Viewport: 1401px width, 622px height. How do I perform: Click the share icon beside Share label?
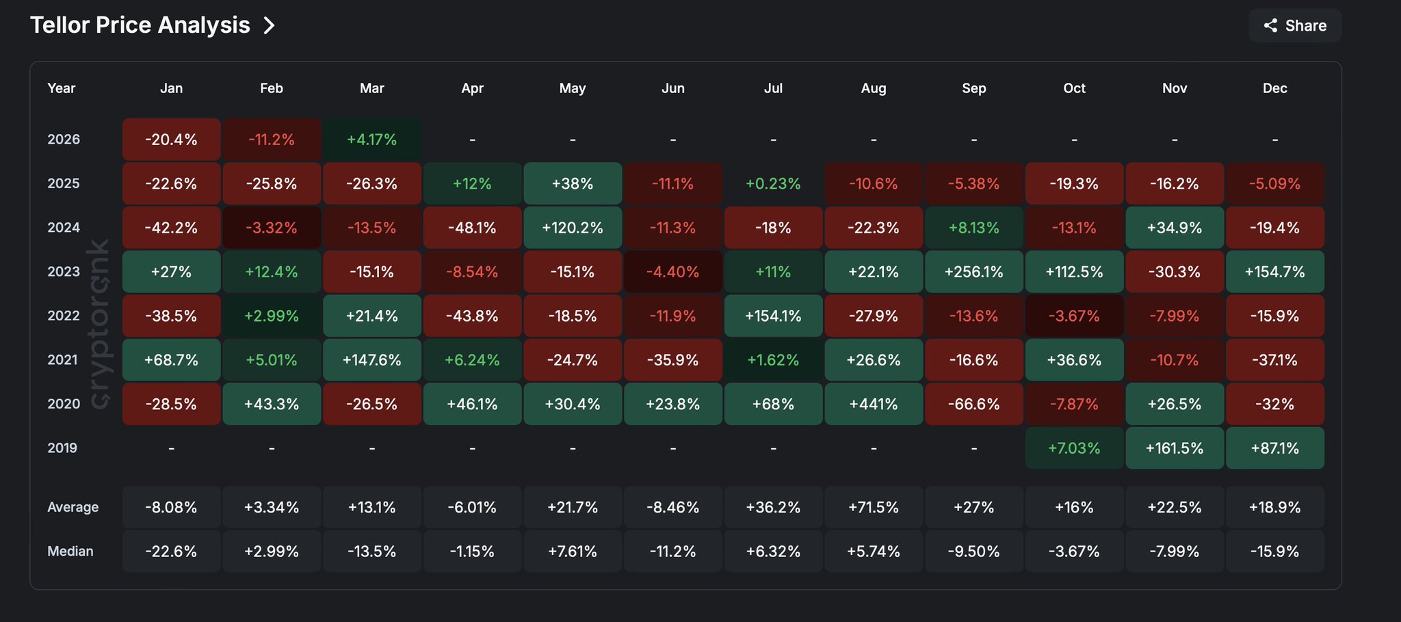coord(1270,26)
